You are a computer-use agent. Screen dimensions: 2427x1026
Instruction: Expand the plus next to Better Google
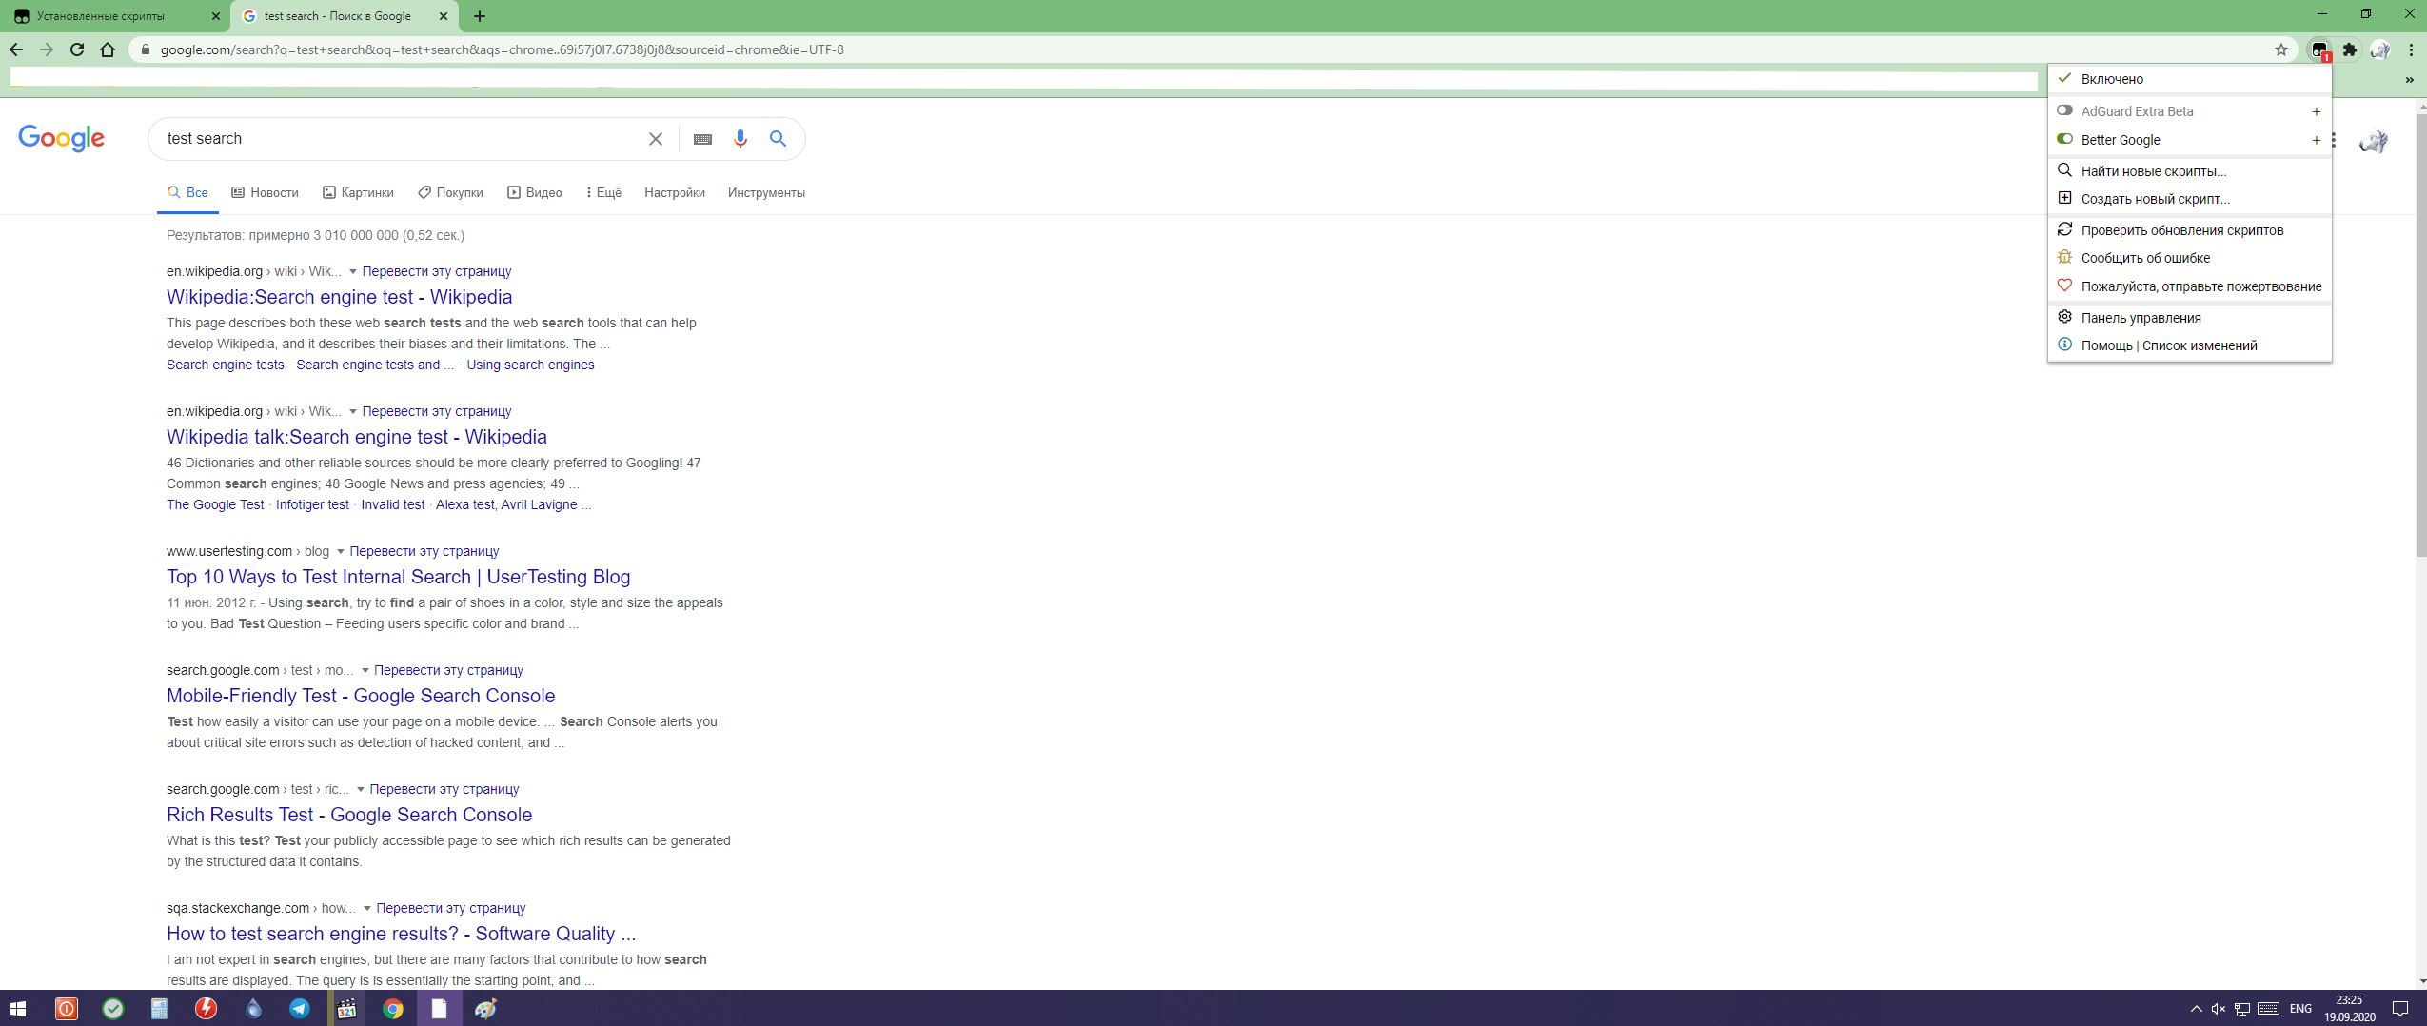click(x=2316, y=140)
